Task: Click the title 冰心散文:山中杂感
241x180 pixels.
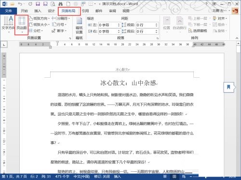Action: (x=129, y=83)
